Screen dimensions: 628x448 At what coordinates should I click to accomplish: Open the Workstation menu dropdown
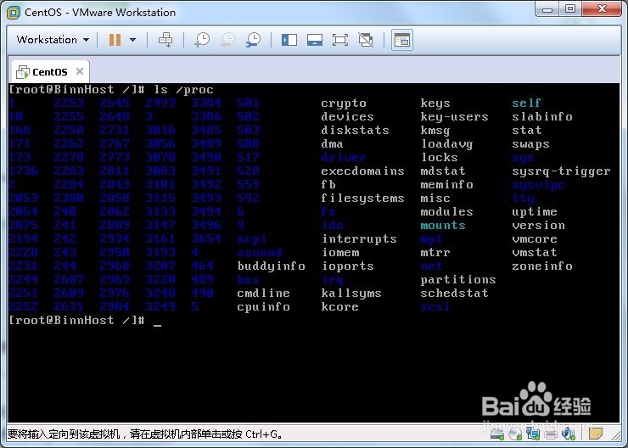(53, 40)
